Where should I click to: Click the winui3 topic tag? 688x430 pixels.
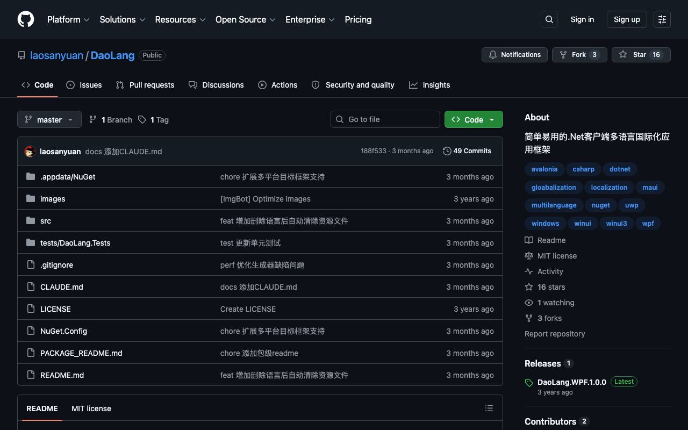pos(617,224)
